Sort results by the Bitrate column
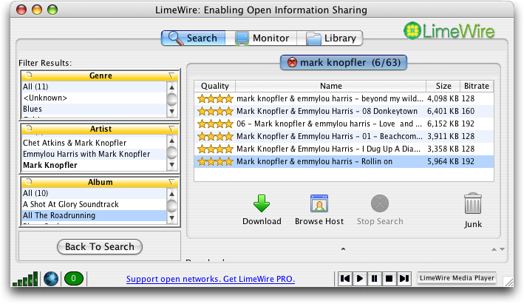This screenshot has height=304, width=524. point(476,86)
